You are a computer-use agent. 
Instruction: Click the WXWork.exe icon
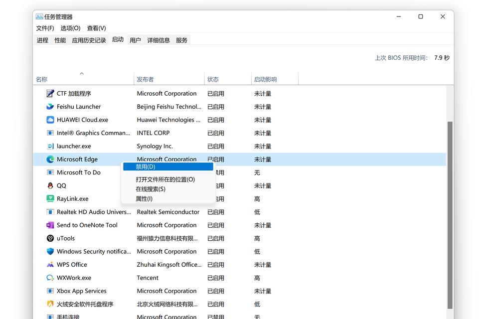tap(50, 278)
